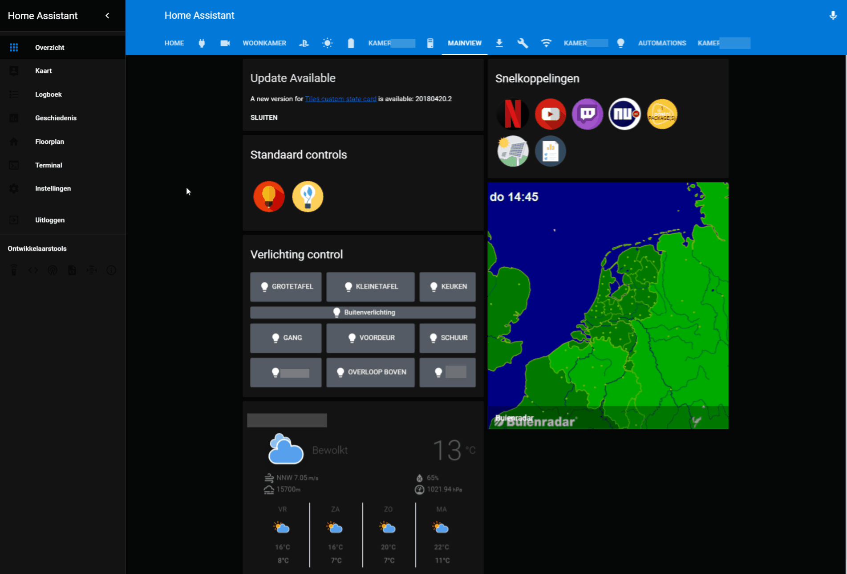Switch to the power plug icon tab
This screenshot has height=574, width=847.
click(202, 43)
